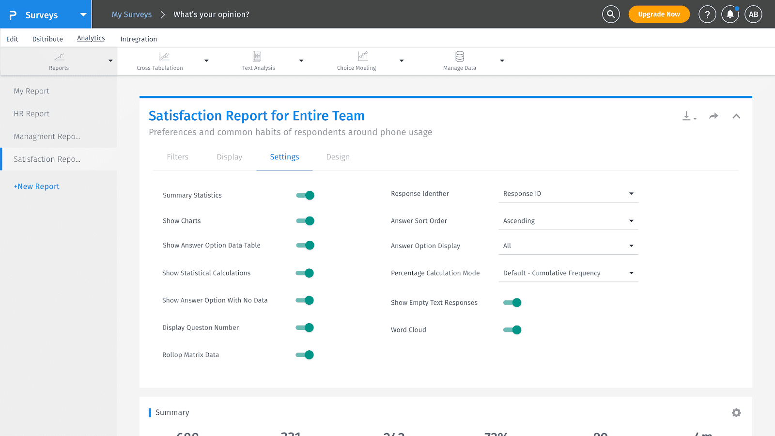Expand the Answer Sort Order dropdown
This screenshot has width=775, height=436.
568,221
